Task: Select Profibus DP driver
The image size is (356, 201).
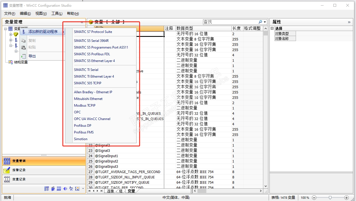Action: 101,125
